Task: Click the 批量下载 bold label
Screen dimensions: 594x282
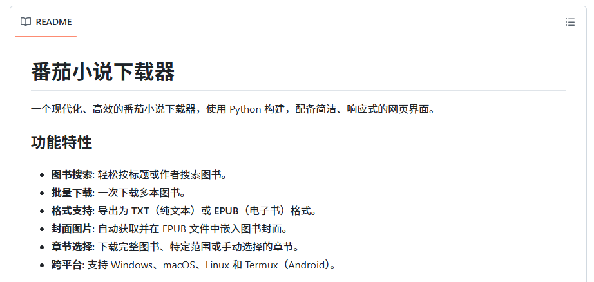Action: pos(72,193)
